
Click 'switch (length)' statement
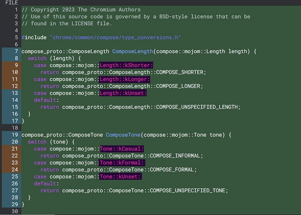(x=54, y=58)
